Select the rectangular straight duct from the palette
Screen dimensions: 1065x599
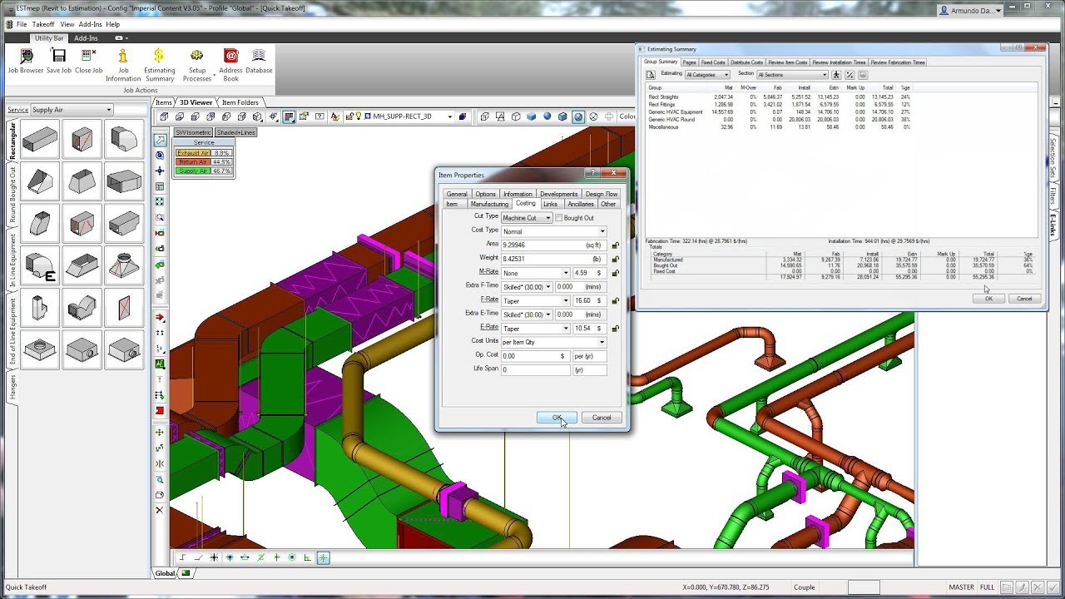pyautogui.click(x=38, y=139)
